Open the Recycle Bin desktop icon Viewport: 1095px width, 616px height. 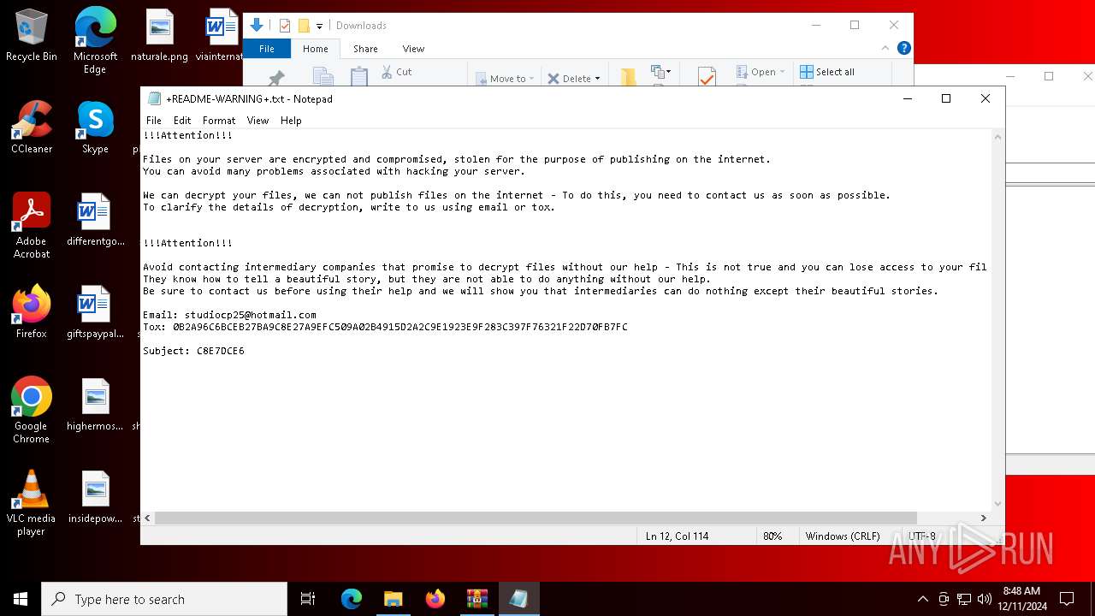(x=32, y=36)
